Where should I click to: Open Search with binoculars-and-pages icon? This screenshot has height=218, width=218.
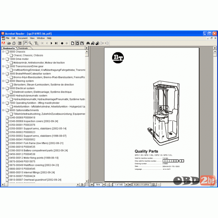[93, 43]
